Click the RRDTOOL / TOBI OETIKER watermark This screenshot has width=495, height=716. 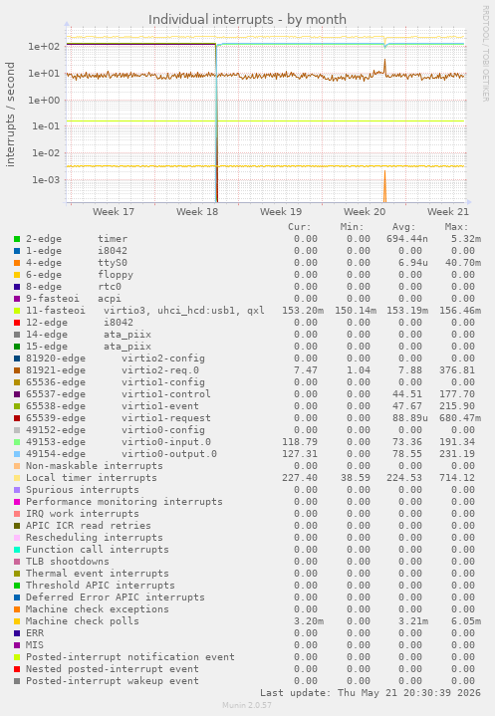485,54
